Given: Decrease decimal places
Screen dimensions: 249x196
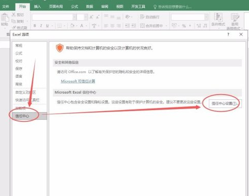Looking at the screenshot, I should click(205, 26).
